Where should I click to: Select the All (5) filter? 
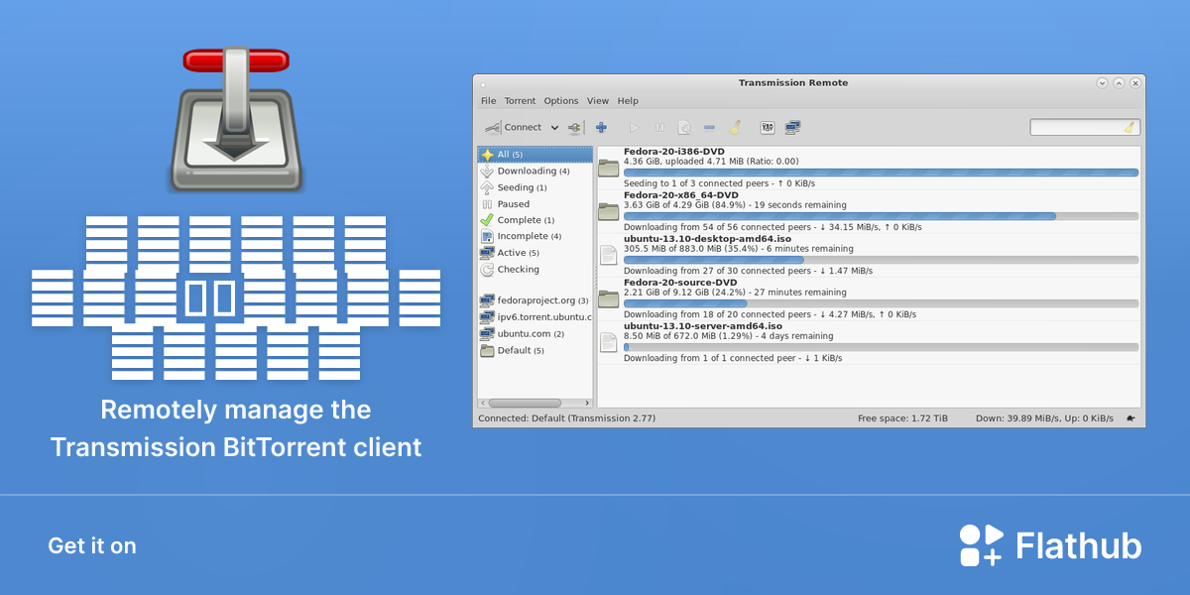[x=535, y=155]
